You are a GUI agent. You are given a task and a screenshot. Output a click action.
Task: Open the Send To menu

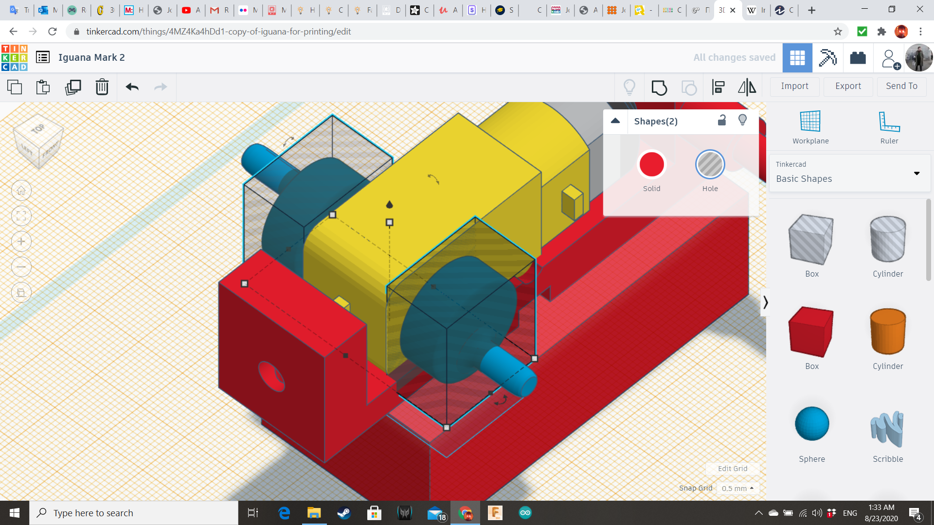click(x=901, y=86)
